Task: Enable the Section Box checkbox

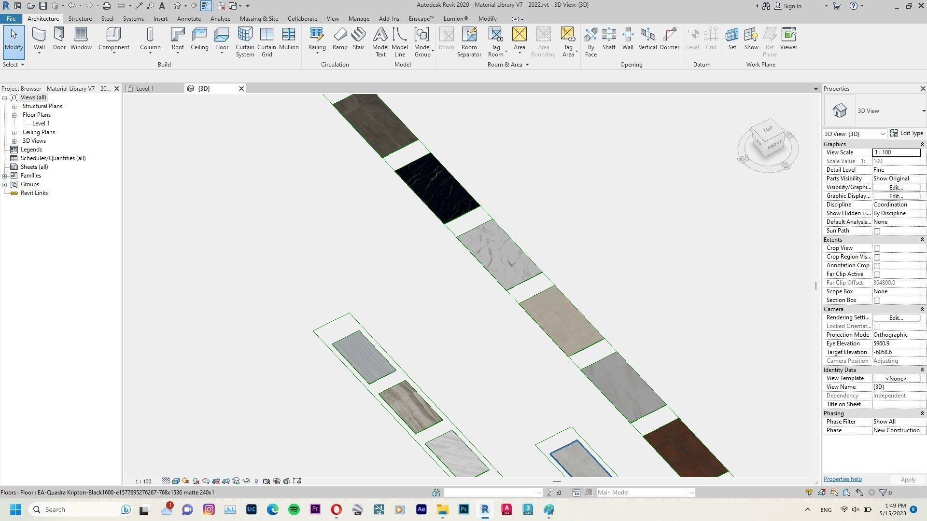Action: click(x=877, y=300)
